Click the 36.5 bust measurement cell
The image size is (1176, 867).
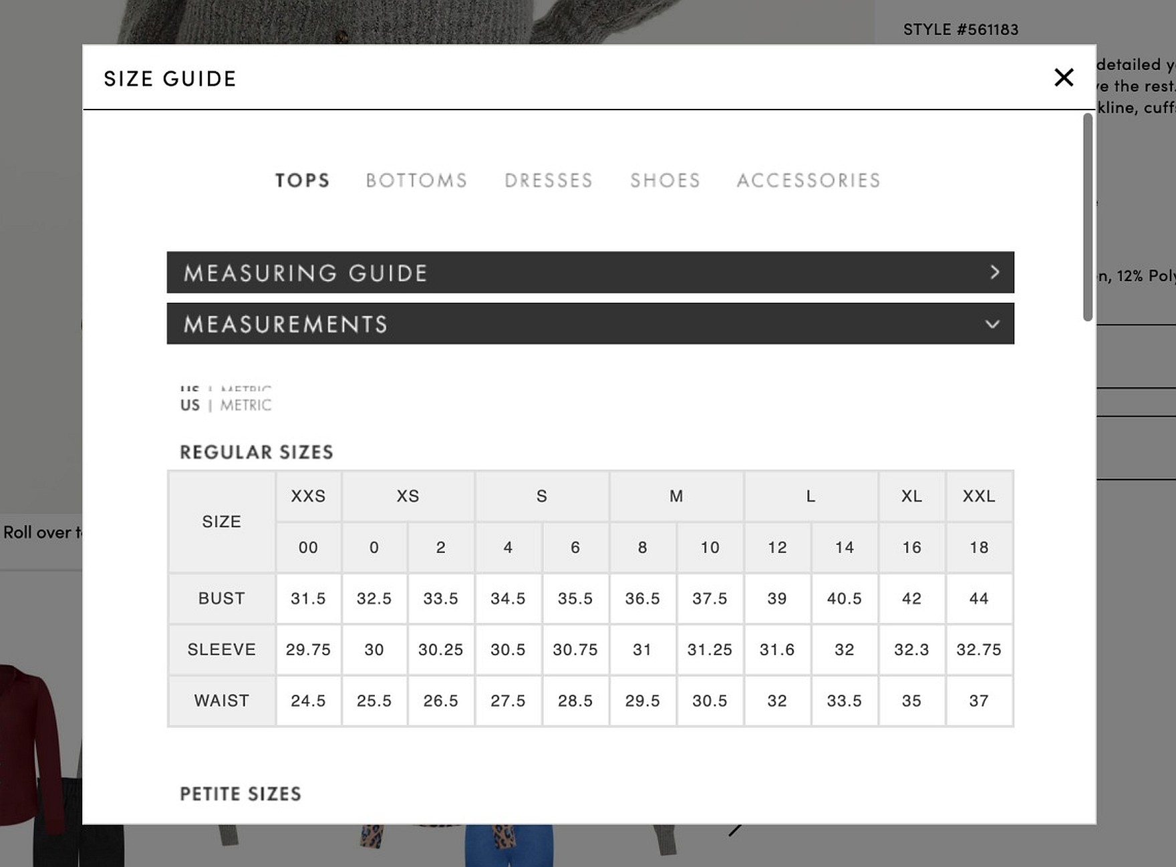642,598
